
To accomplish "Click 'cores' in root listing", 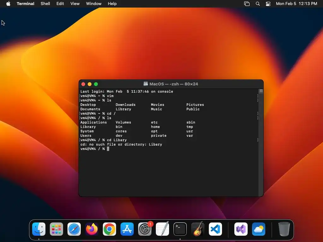I will point(121,131).
